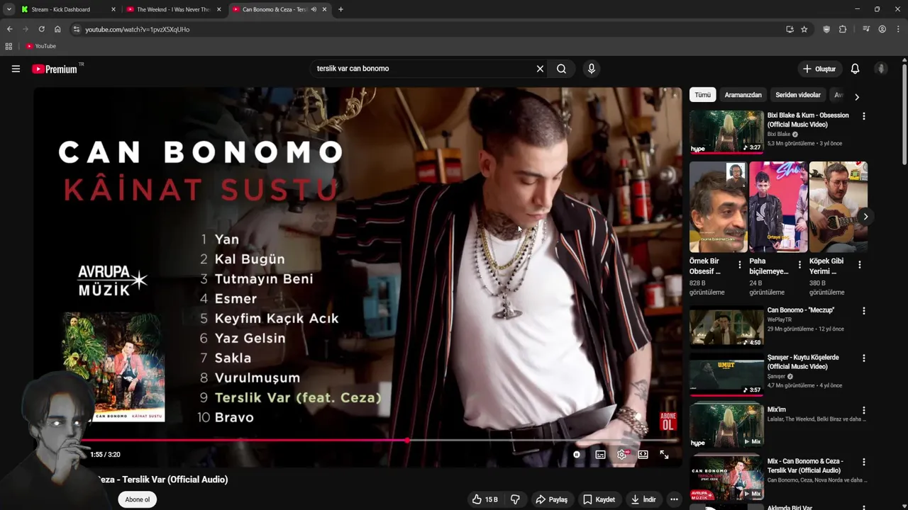Clear the search box text
Viewport: 908px width, 510px height.
(x=540, y=69)
